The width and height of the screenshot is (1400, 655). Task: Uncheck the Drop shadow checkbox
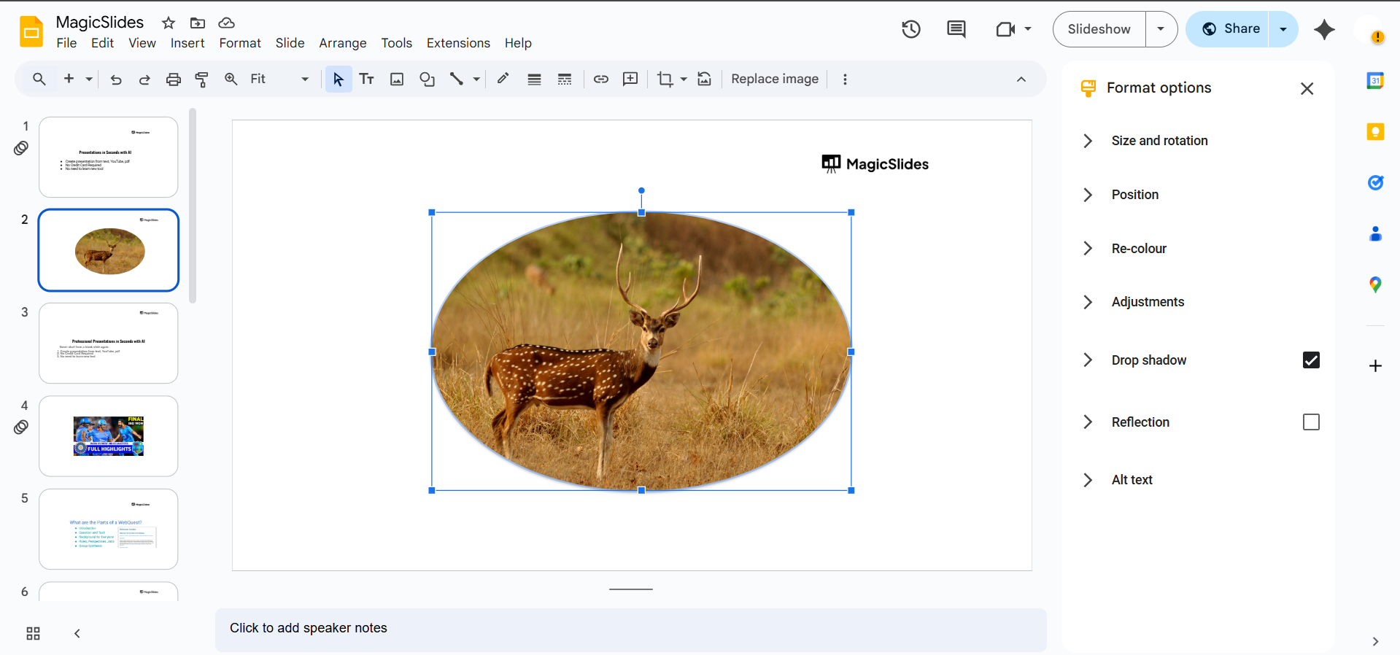tap(1310, 360)
